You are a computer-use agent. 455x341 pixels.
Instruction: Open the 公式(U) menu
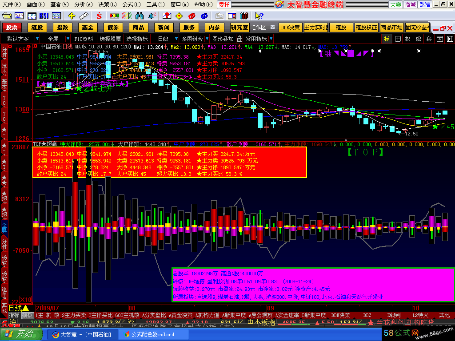coord(132,4)
